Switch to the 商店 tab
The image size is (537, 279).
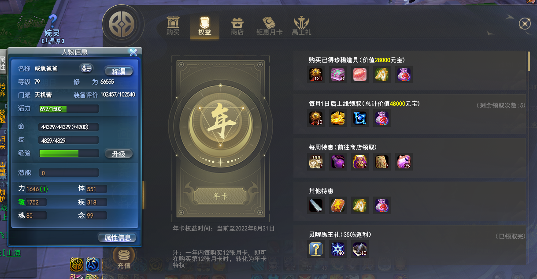coord(237,26)
